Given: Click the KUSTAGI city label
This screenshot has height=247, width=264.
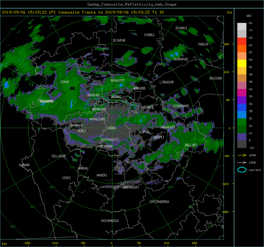Looking at the screenshot, I should [x=147, y=107].
